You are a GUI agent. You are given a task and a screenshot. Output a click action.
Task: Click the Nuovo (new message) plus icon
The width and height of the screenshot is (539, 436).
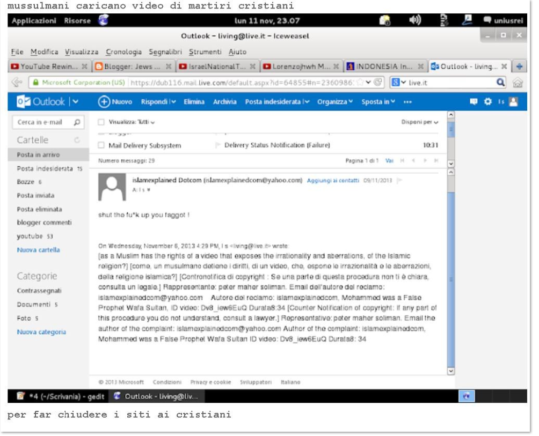coord(104,102)
